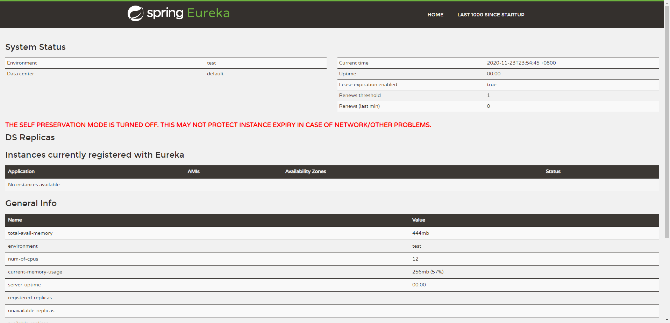Click the AMIs column header
This screenshot has width=670, height=323.
193,171
